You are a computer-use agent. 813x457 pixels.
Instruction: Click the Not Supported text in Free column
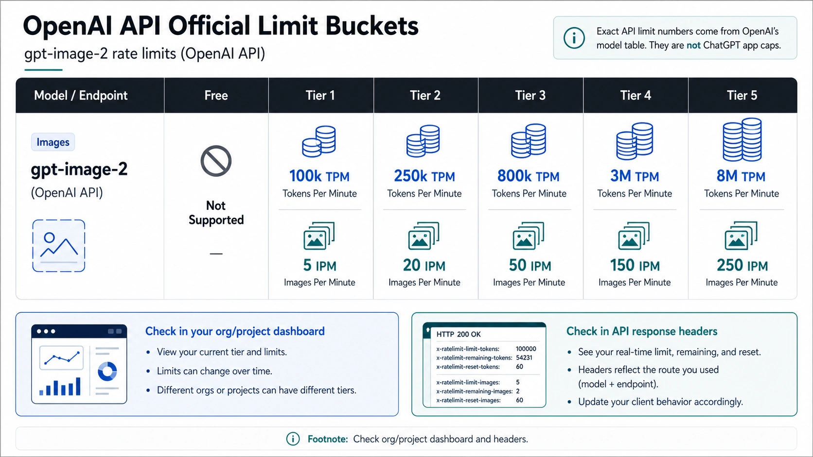pyautogui.click(x=216, y=213)
